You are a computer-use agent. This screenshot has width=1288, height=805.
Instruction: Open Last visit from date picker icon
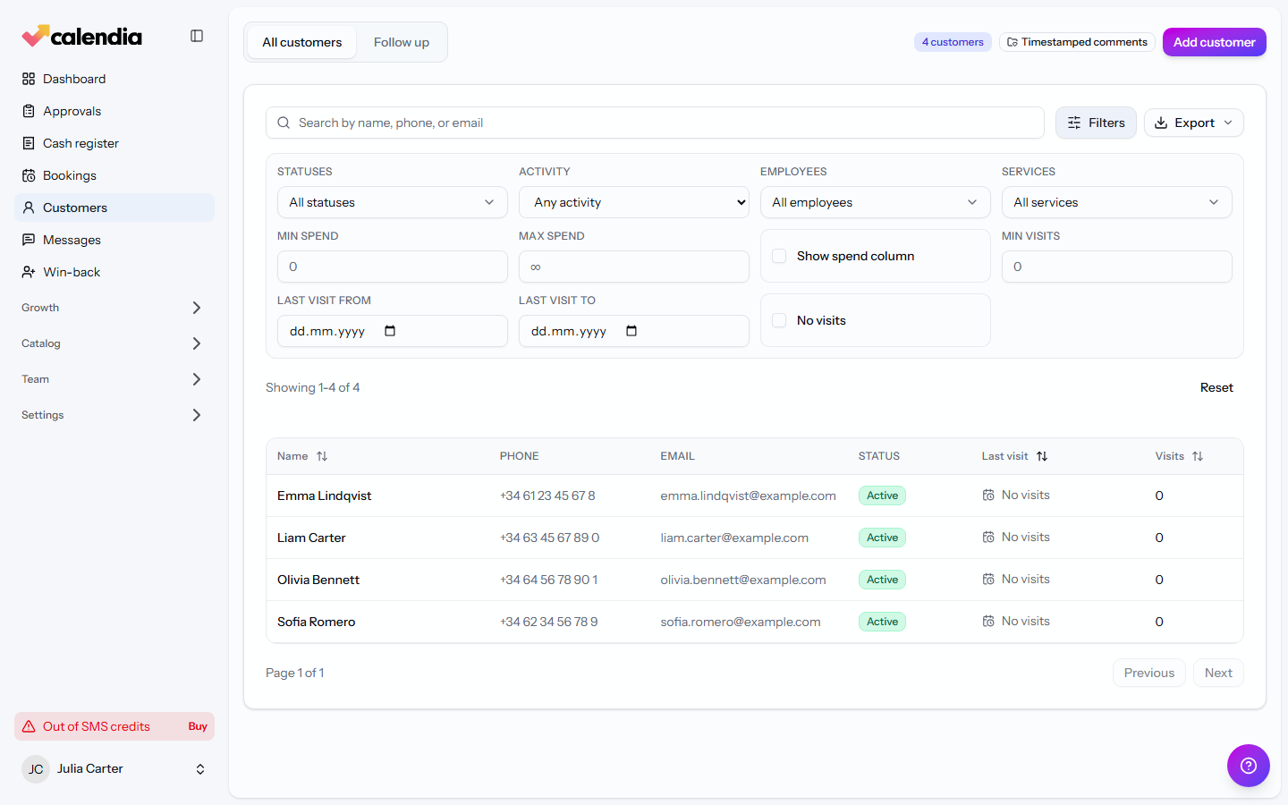pos(390,331)
